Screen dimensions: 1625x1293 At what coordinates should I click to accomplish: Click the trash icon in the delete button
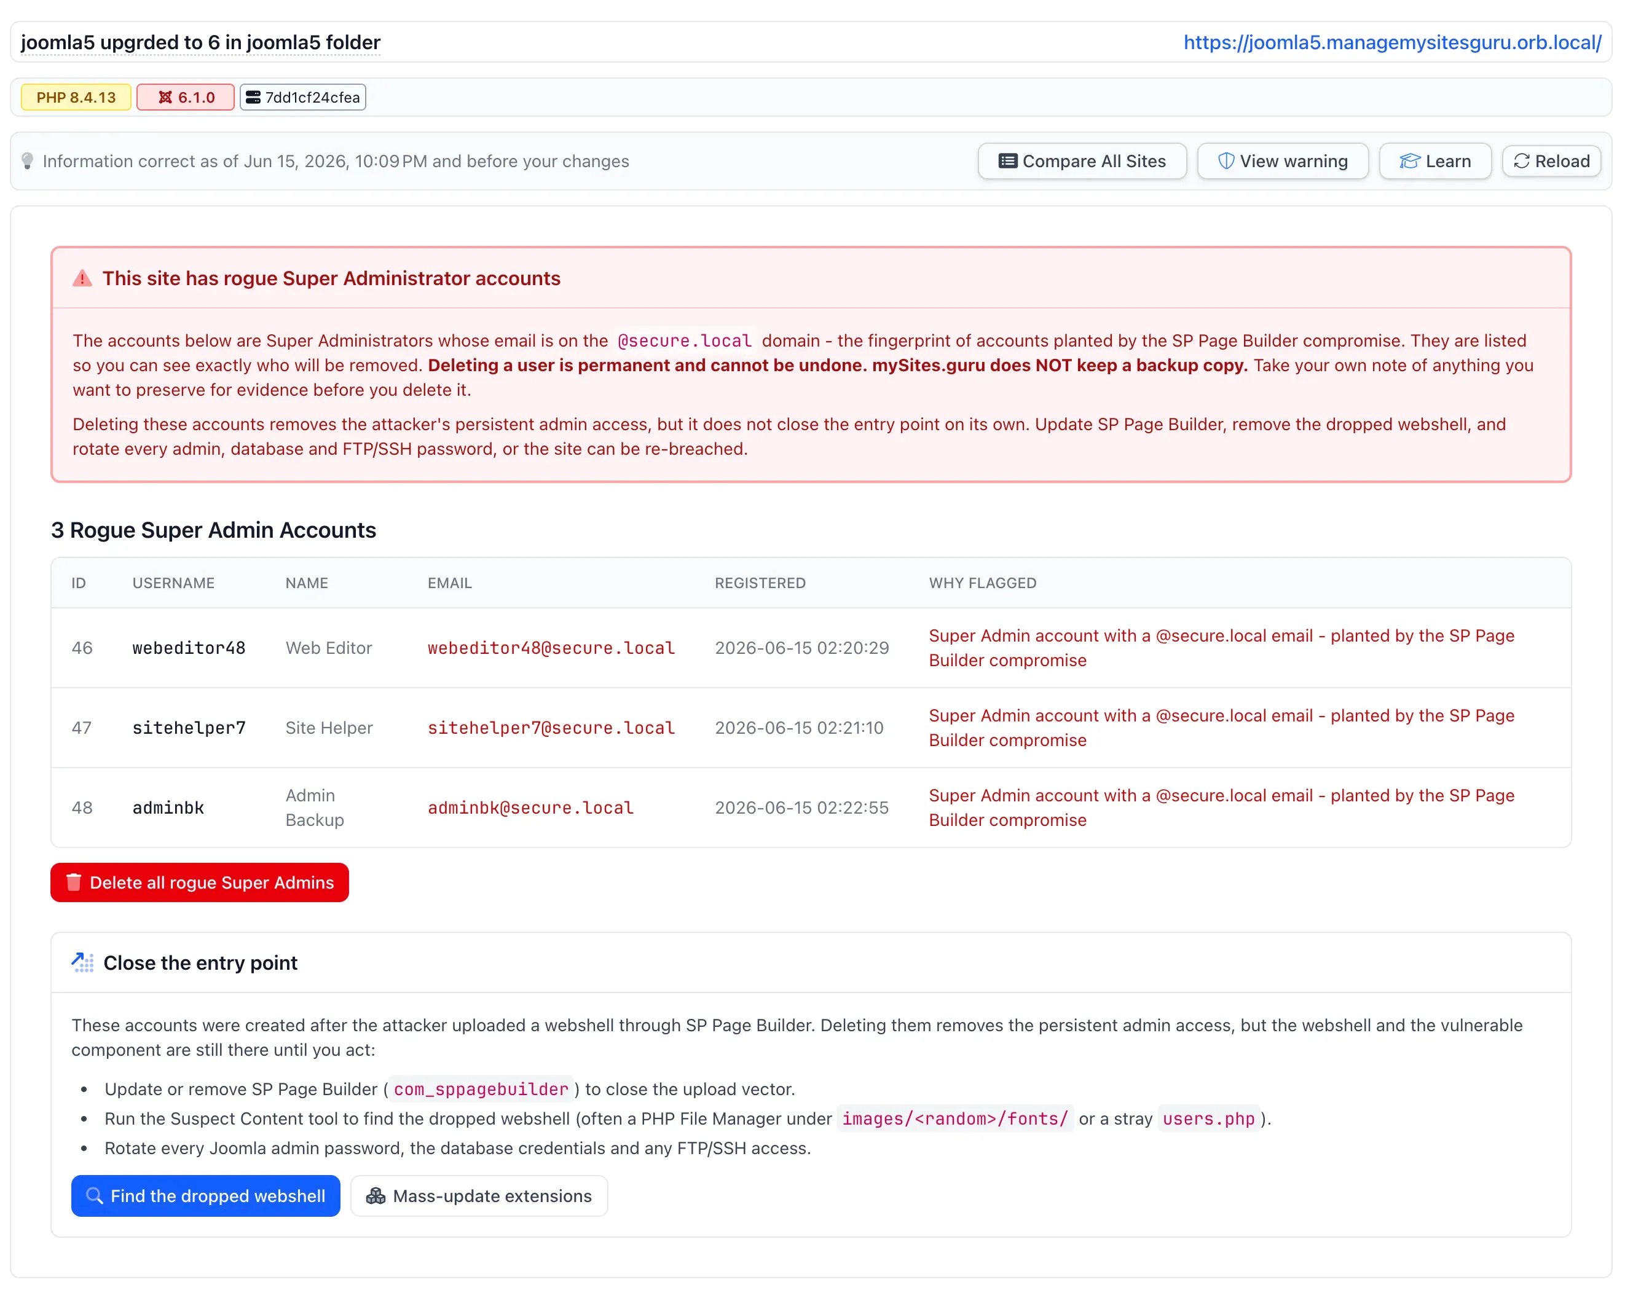(74, 882)
